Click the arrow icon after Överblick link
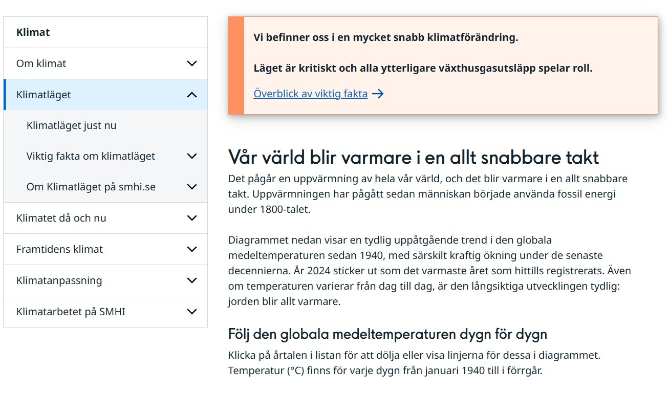This screenshot has width=669, height=393. [x=378, y=94]
